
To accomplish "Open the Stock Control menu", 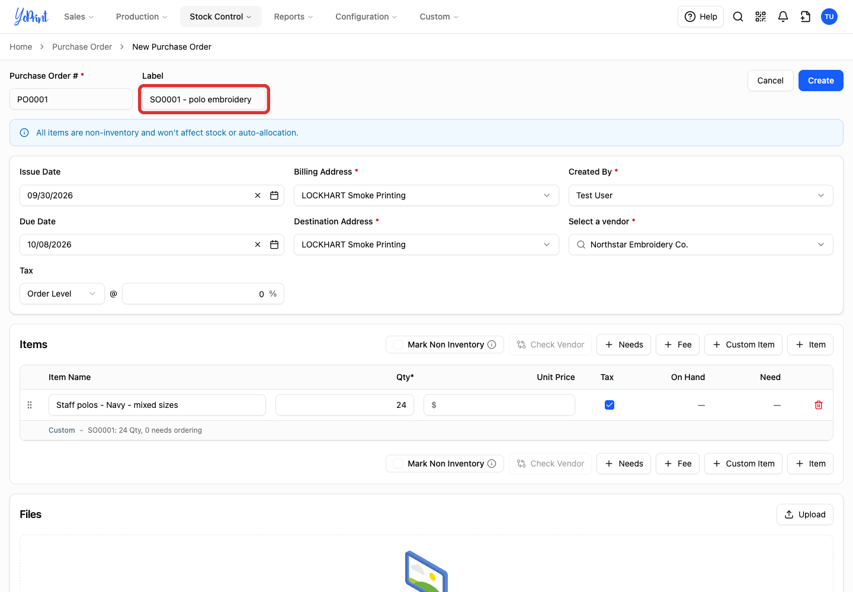I will pyautogui.click(x=221, y=17).
